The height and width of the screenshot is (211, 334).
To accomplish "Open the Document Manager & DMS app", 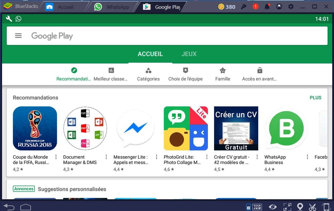I will 85,128.
